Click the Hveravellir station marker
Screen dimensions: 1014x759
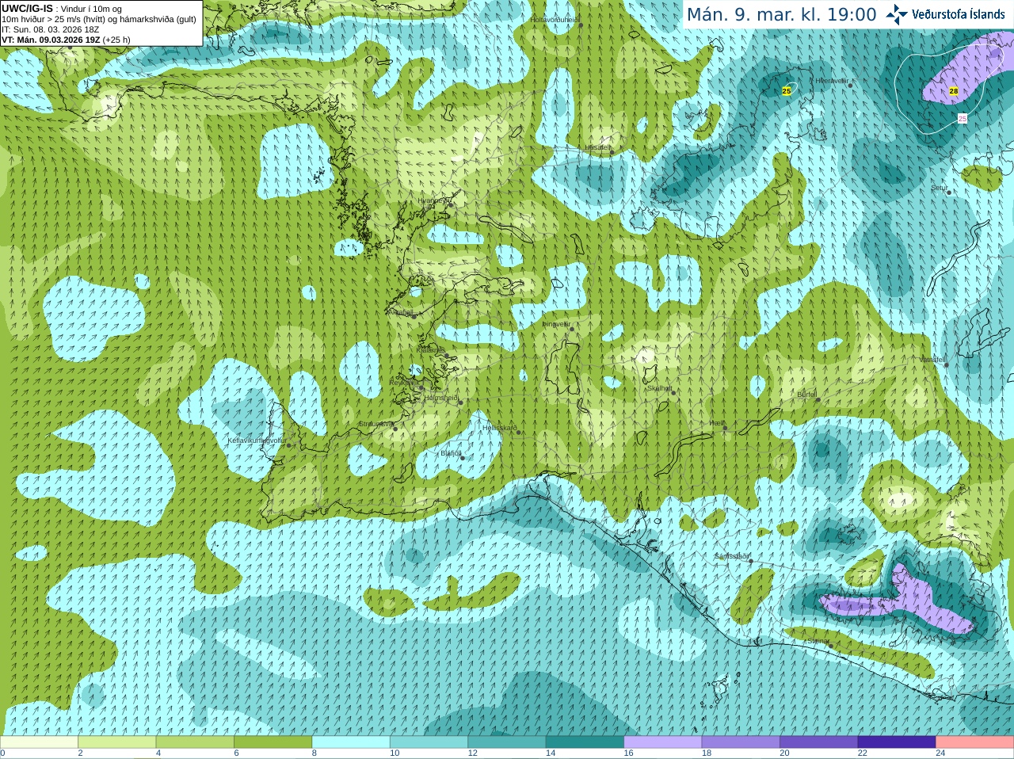[851, 85]
